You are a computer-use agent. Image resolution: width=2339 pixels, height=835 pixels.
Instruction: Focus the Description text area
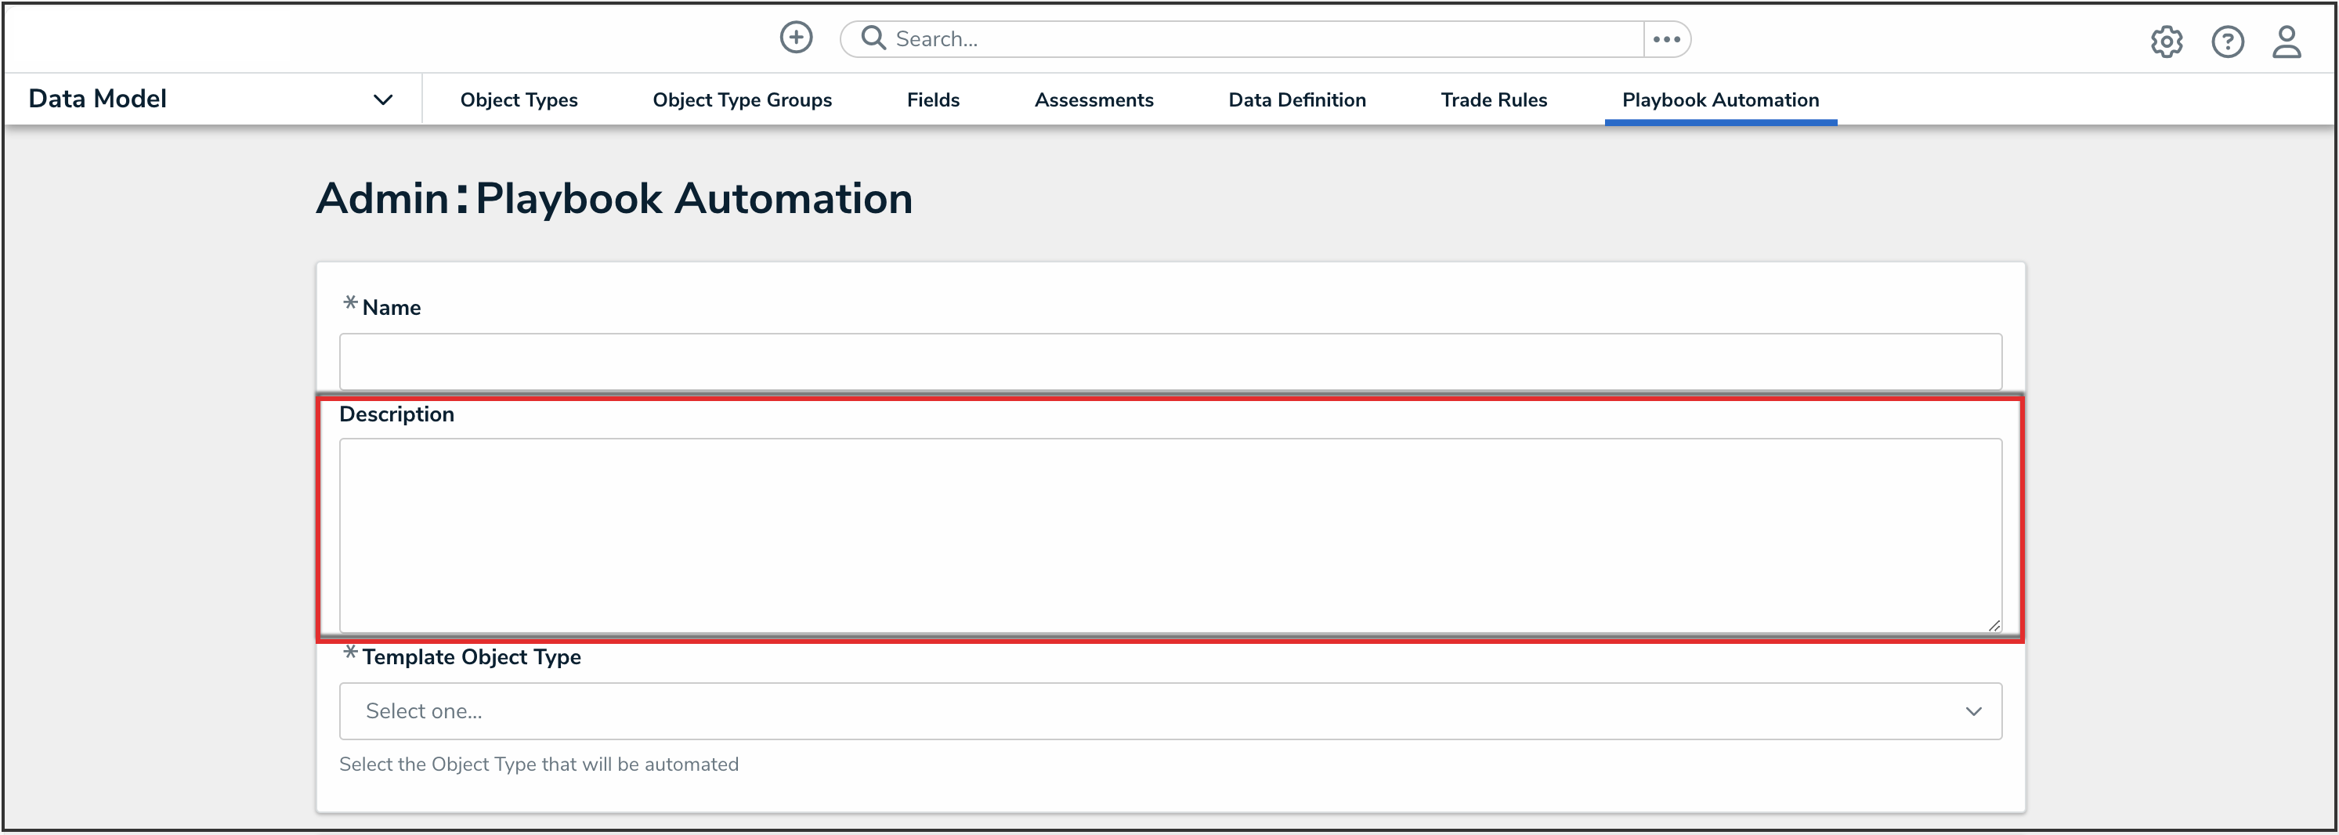(1169, 533)
